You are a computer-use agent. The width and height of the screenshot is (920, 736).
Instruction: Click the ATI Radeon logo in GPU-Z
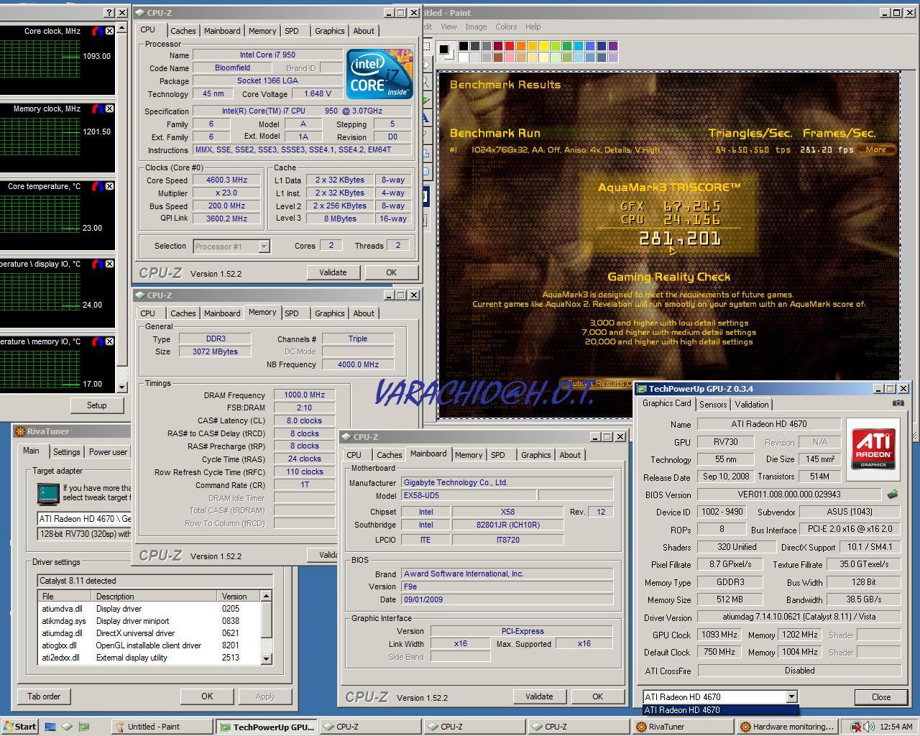873,448
